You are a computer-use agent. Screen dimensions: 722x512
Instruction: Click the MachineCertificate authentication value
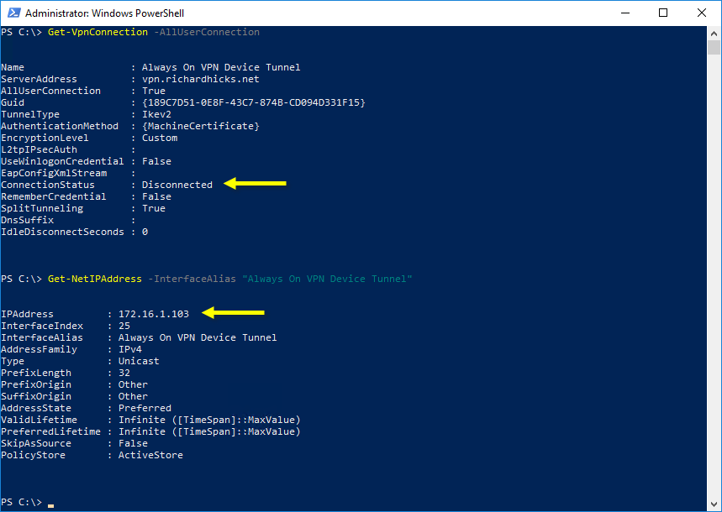(x=200, y=126)
